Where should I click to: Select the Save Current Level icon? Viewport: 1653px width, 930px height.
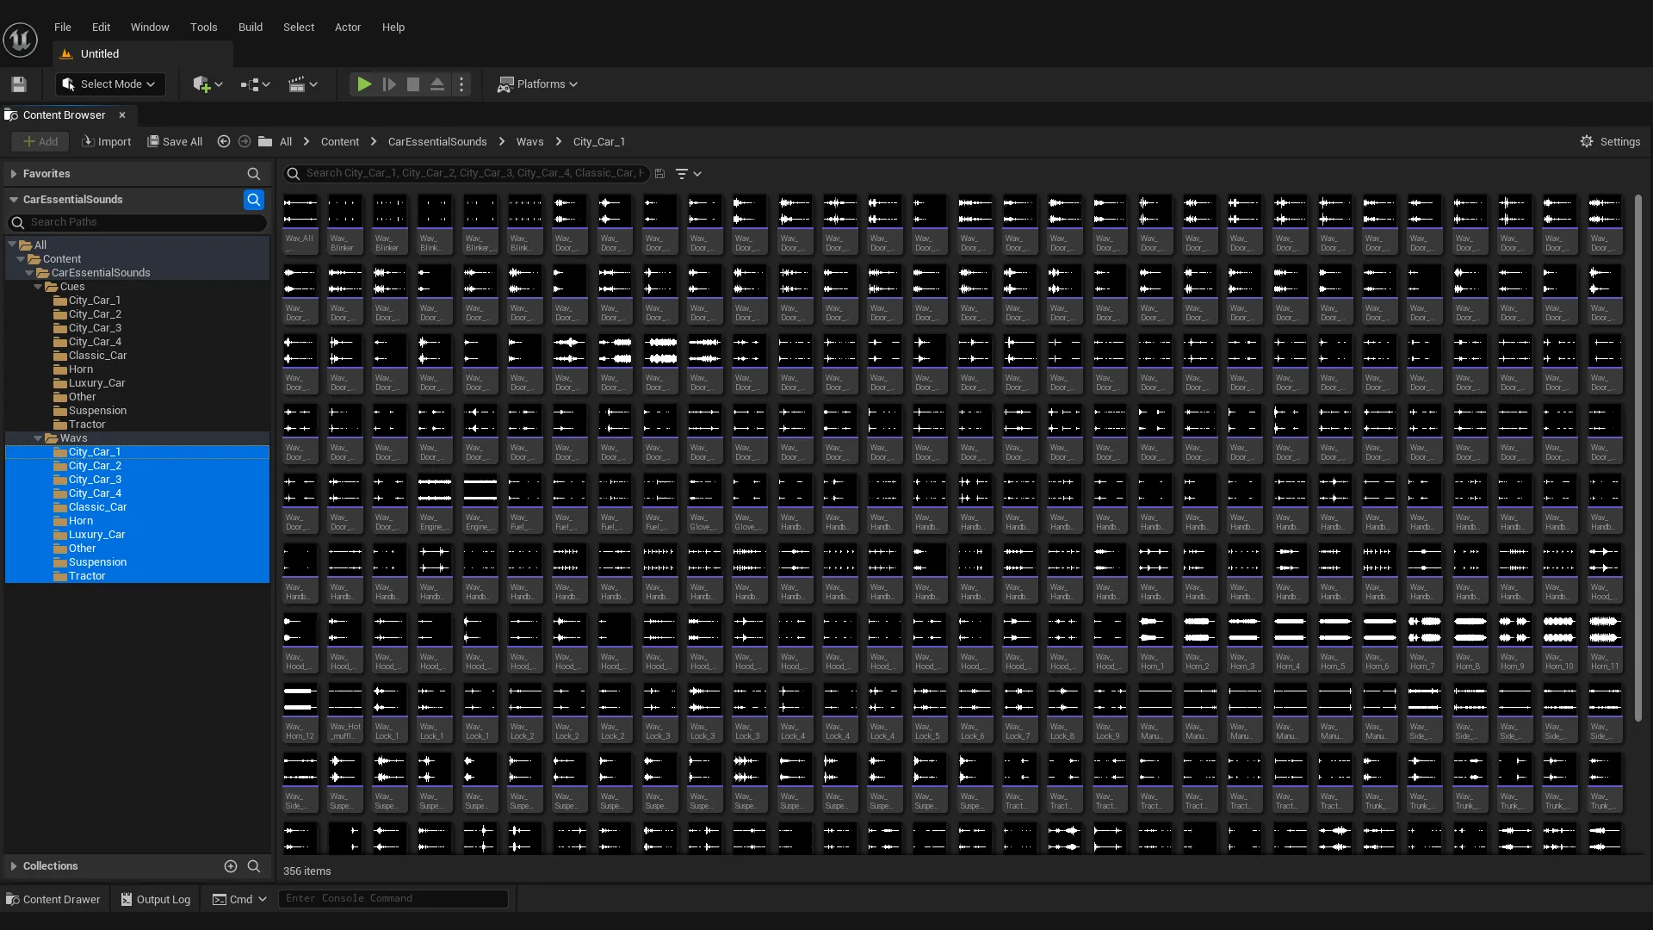pyautogui.click(x=18, y=84)
